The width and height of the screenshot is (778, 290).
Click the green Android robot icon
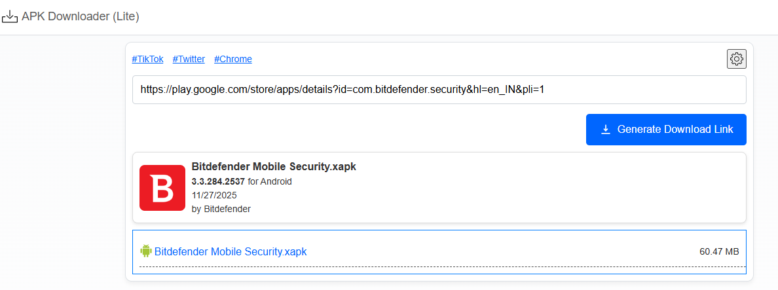point(145,251)
